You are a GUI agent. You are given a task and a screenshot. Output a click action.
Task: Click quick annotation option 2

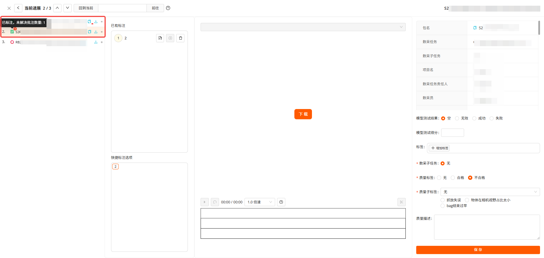[x=115, y=167]
